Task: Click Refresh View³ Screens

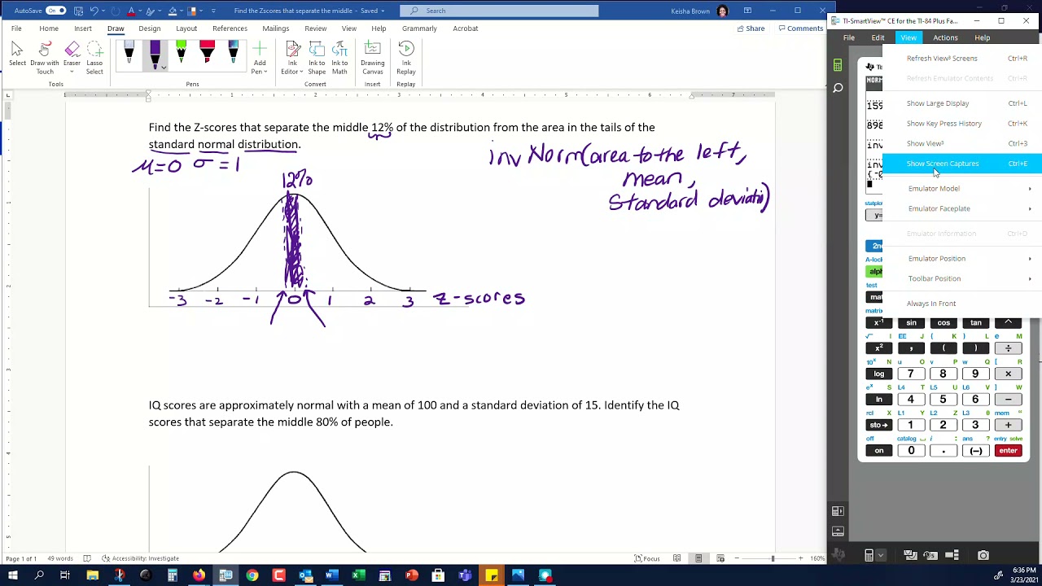Action: [962, 59]
